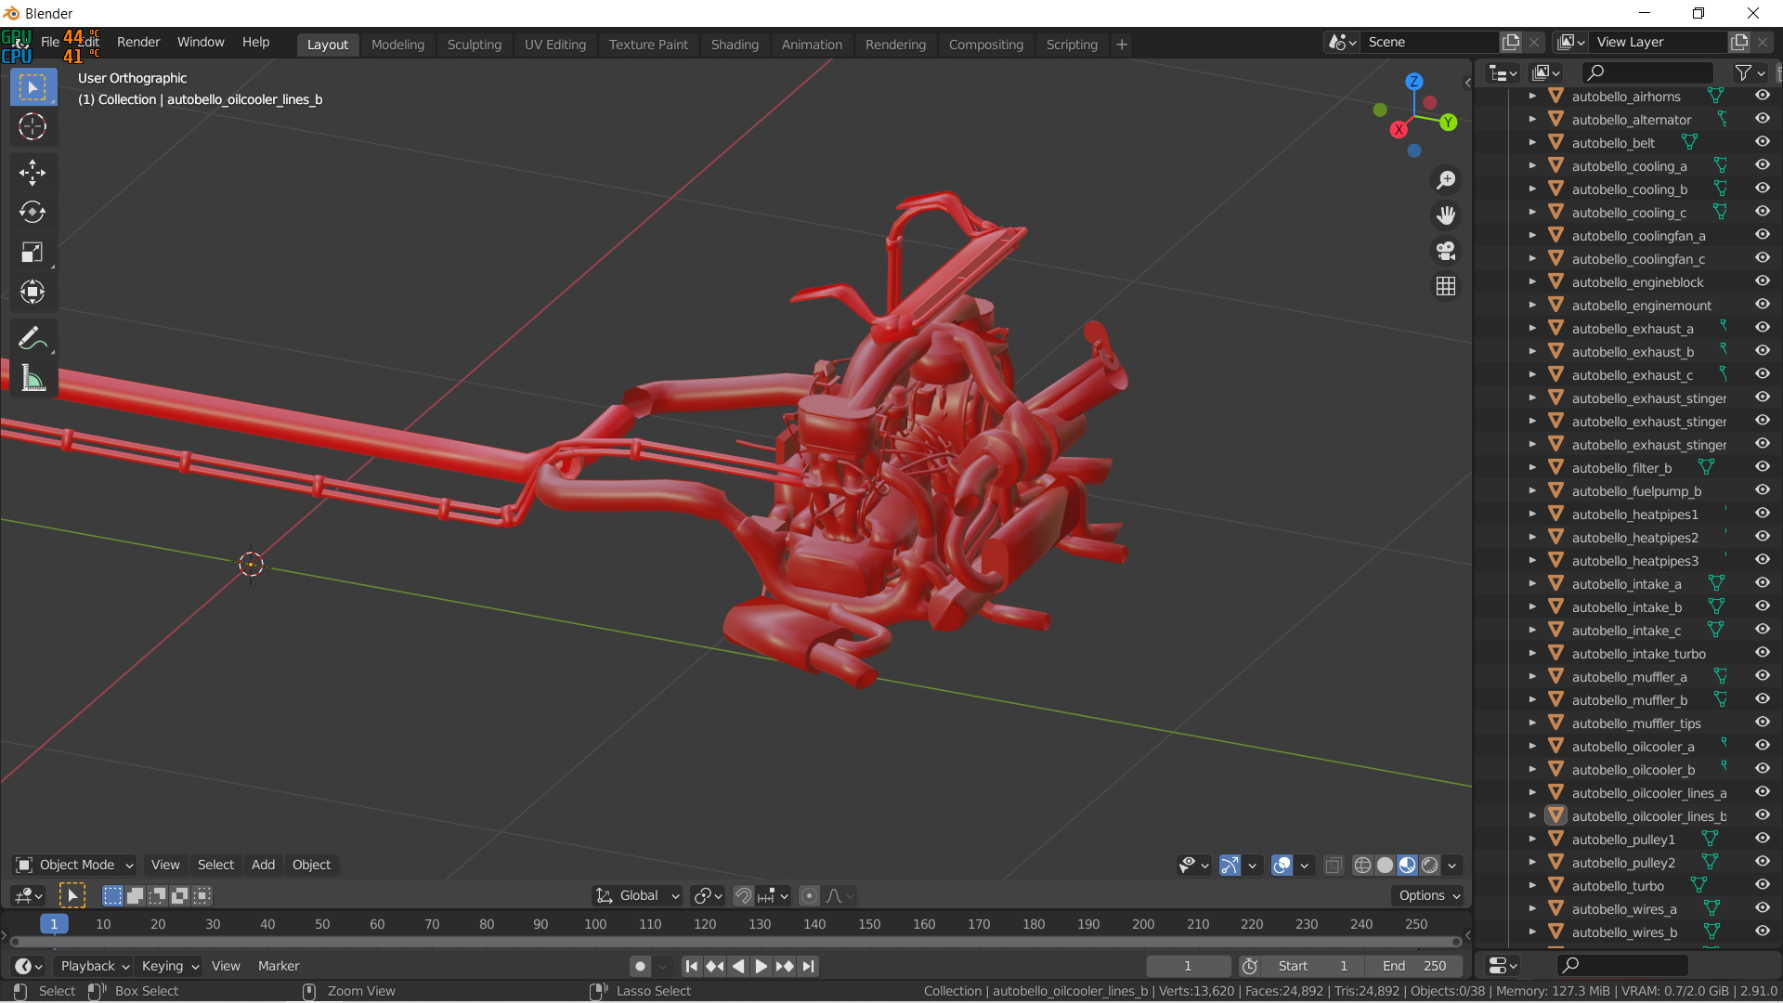Open the viewport Options dropdown
Image resolution: width=1783 pixels, height=1003 pixels.
click(1428, 895)
